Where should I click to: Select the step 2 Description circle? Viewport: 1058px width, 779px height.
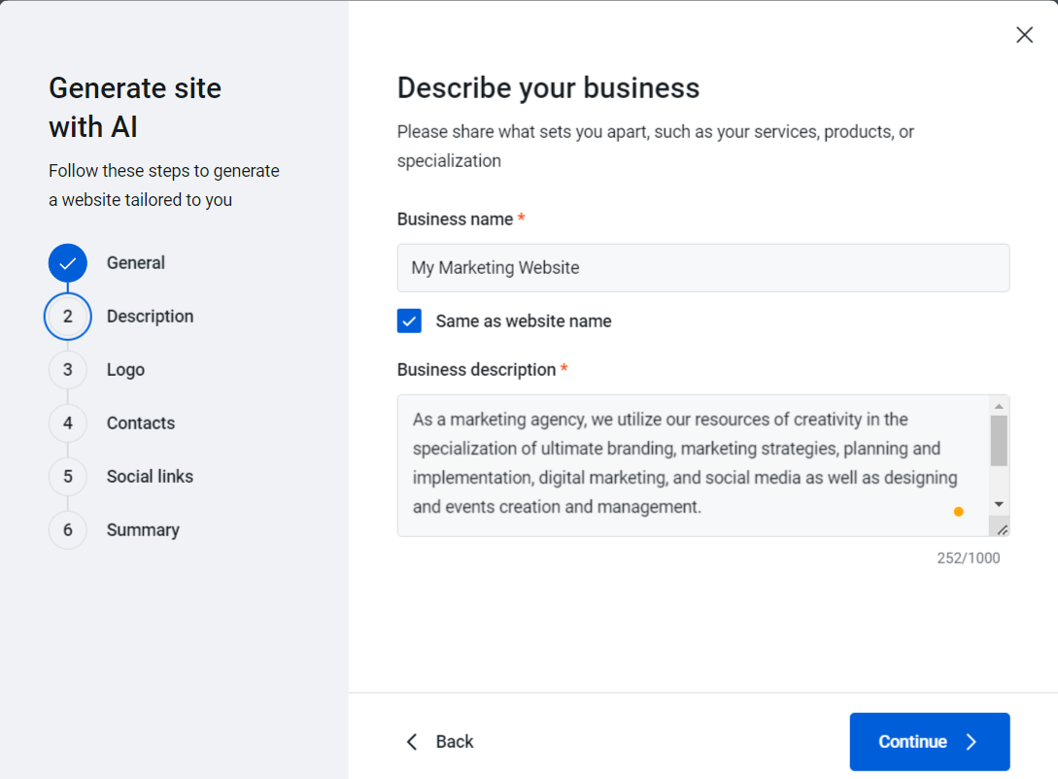pos(68,317)
